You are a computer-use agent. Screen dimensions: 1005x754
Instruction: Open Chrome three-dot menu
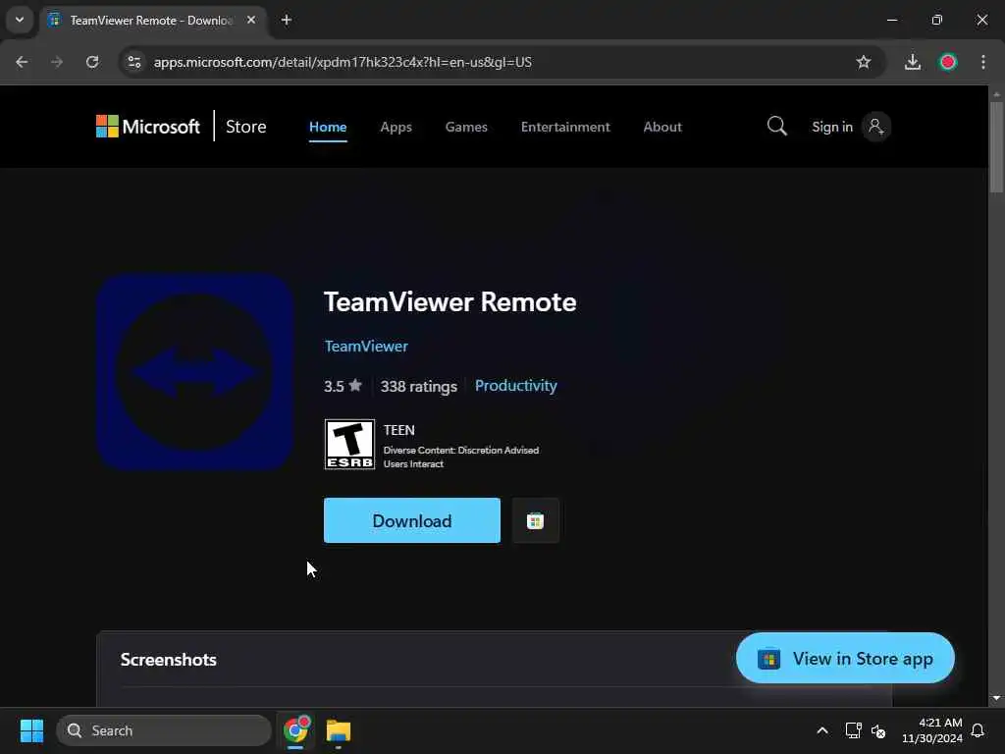(983, 62)
